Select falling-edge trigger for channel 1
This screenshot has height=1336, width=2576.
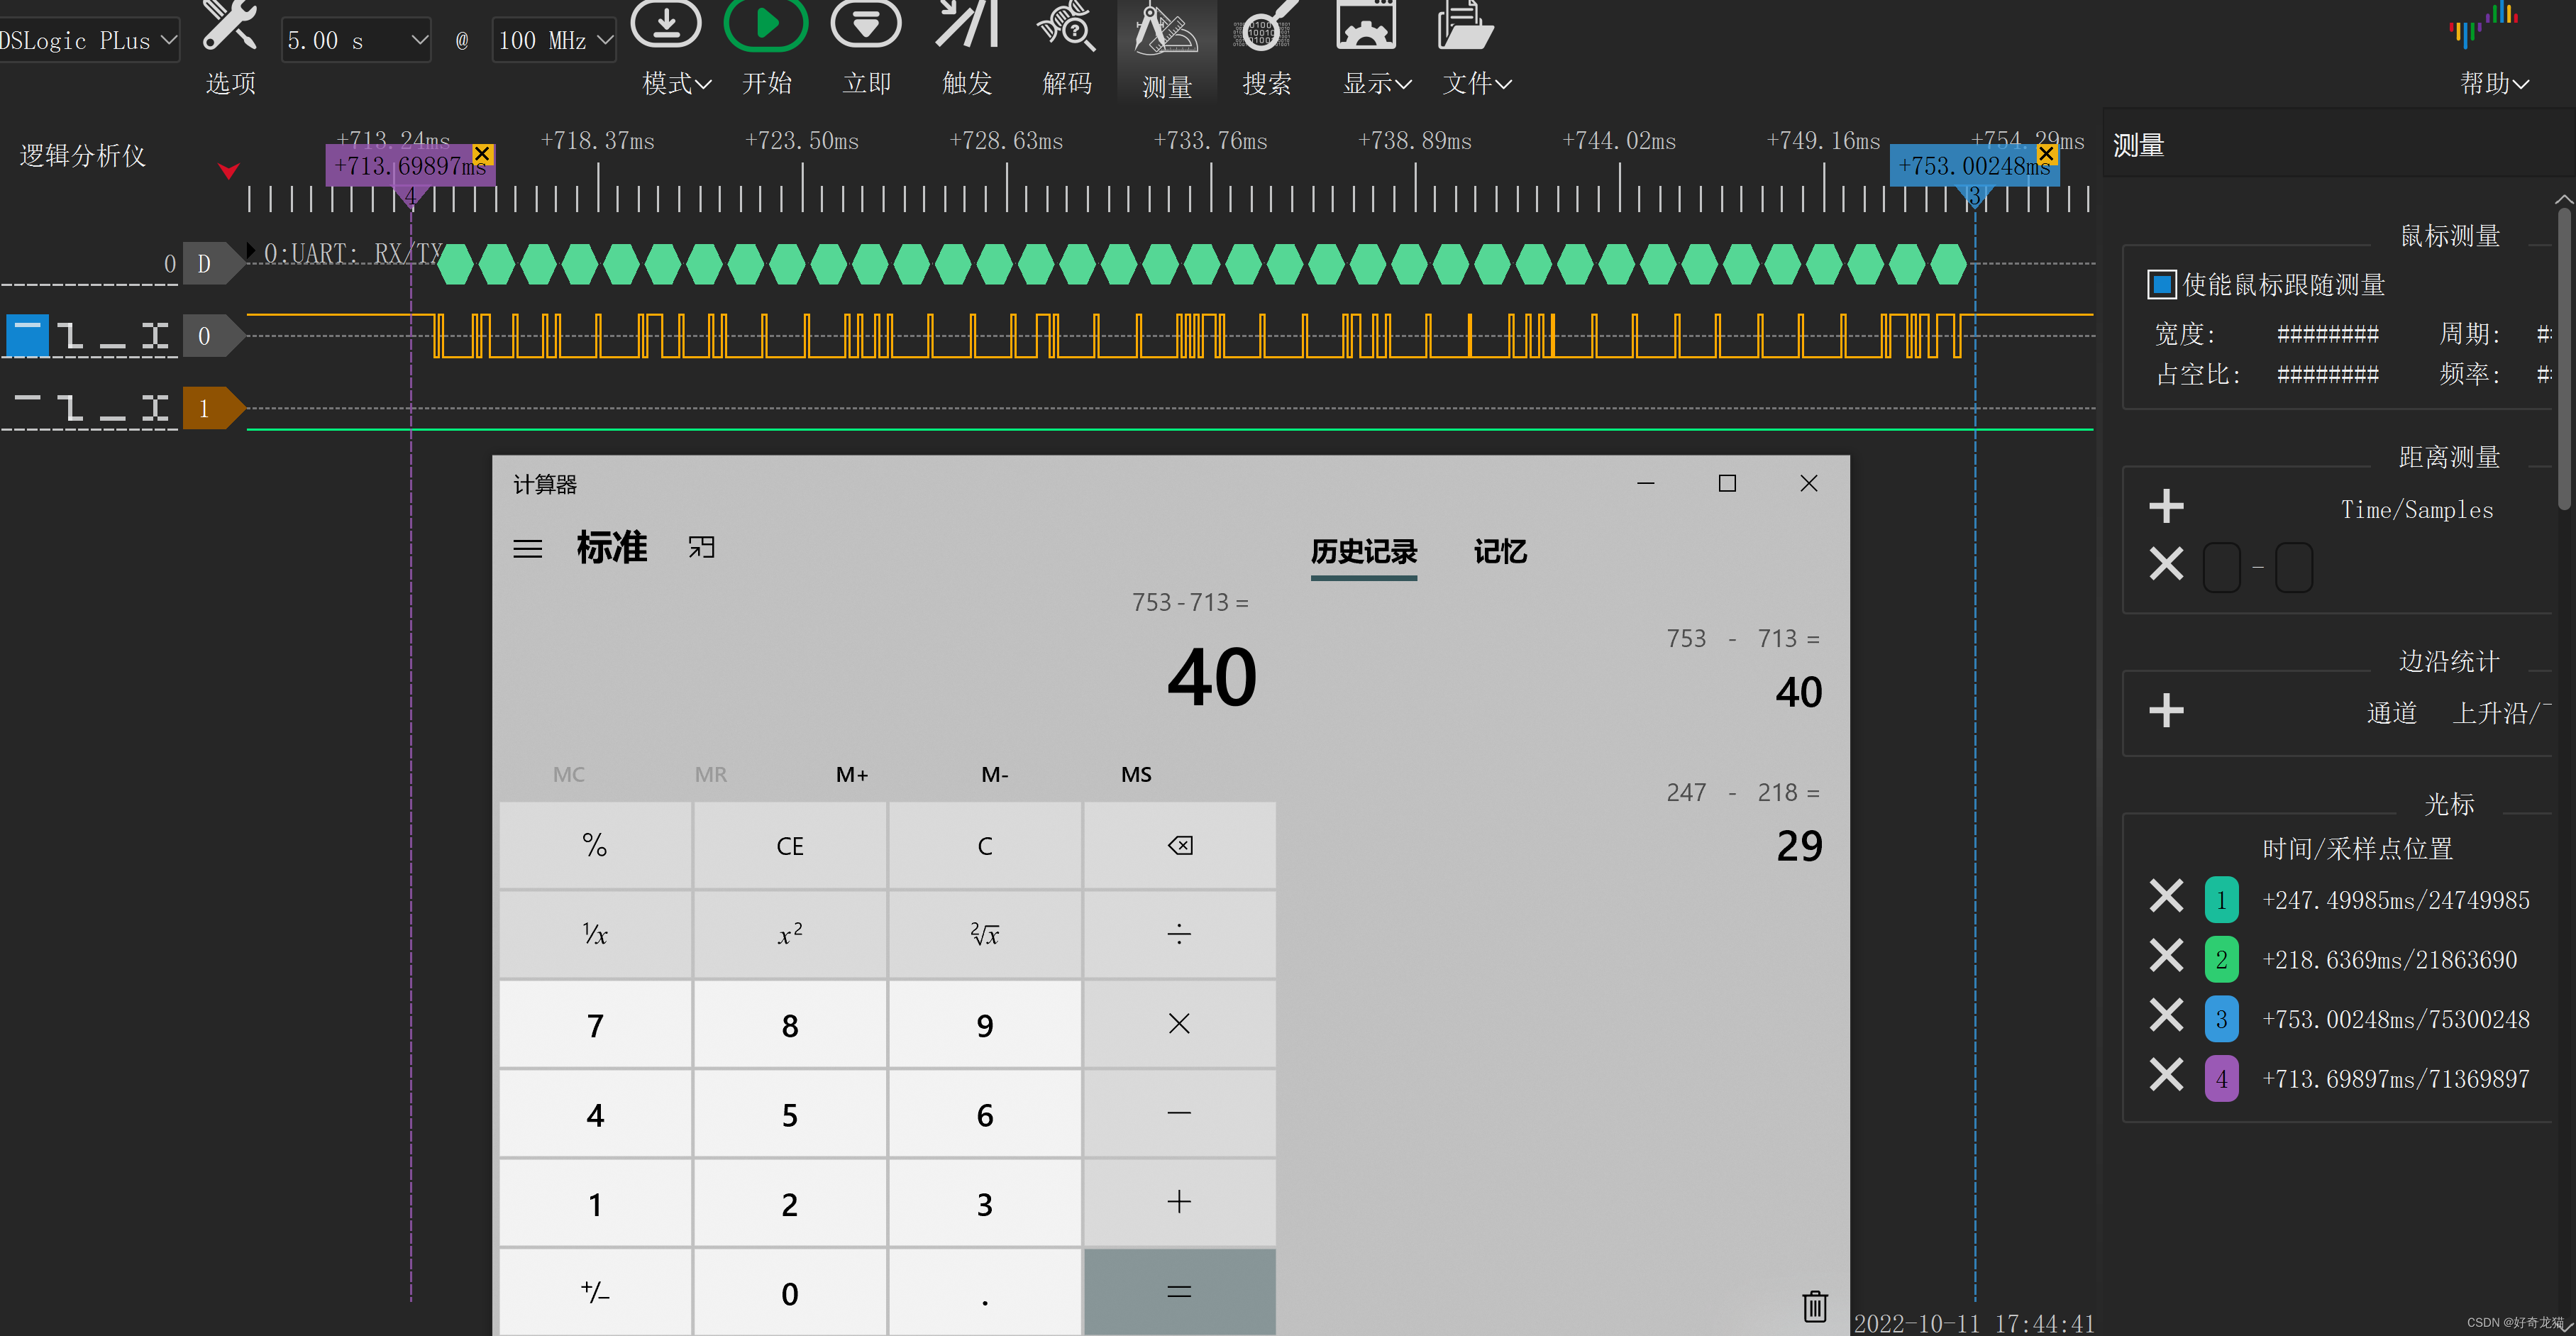point(70,407)
